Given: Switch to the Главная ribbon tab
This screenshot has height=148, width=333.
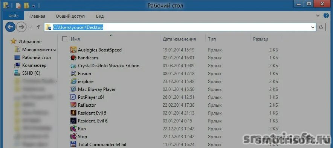Looking at the screenshot, I should pos(37,16).
